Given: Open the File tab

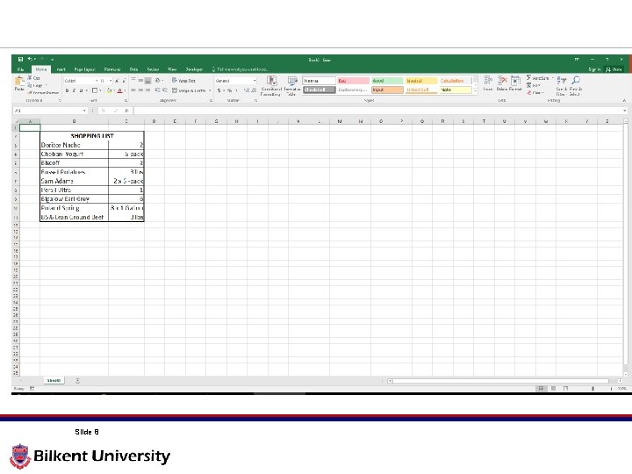Looking at the screenshot, I should tap(21, 69).
